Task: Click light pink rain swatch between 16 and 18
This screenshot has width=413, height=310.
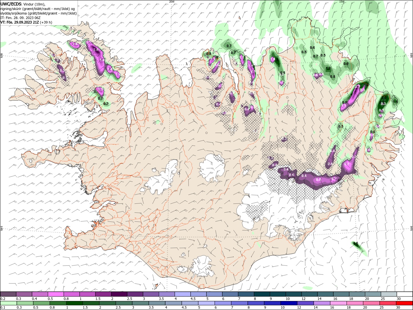Action: pos(338,303)
